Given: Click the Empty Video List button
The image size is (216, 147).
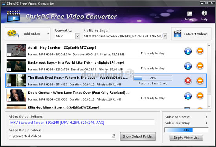Looking at the screenshot, I should 186,138.
